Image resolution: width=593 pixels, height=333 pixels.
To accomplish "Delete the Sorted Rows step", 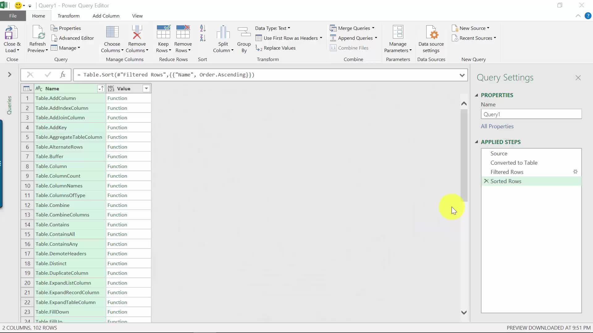I will point(486,181).
